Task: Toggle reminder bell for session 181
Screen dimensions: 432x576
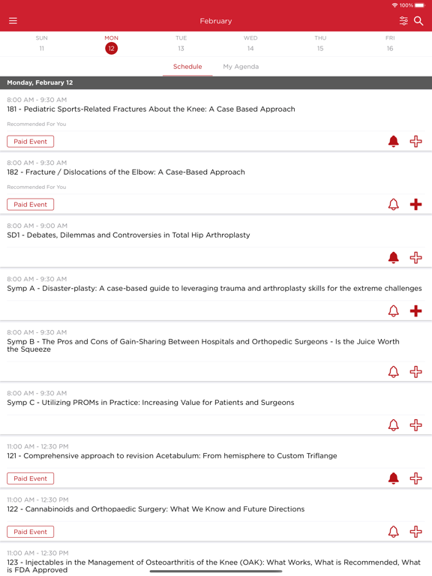Action: click(x=394, y=142)
